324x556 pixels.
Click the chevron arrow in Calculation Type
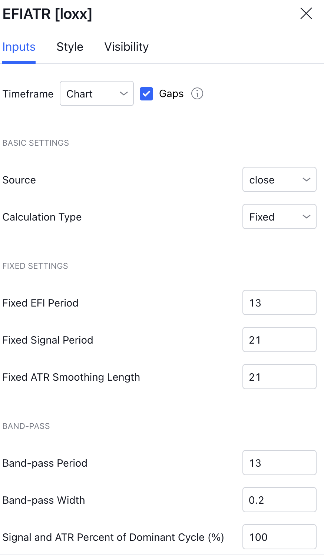coord(307,217)
